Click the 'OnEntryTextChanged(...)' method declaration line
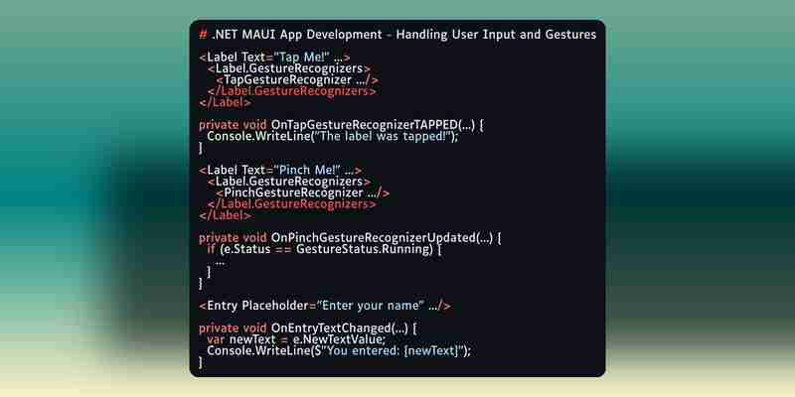795x397 pixels. click(307, 329)
